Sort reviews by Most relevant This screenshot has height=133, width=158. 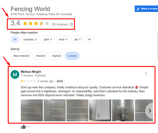[x=21, y=56]
